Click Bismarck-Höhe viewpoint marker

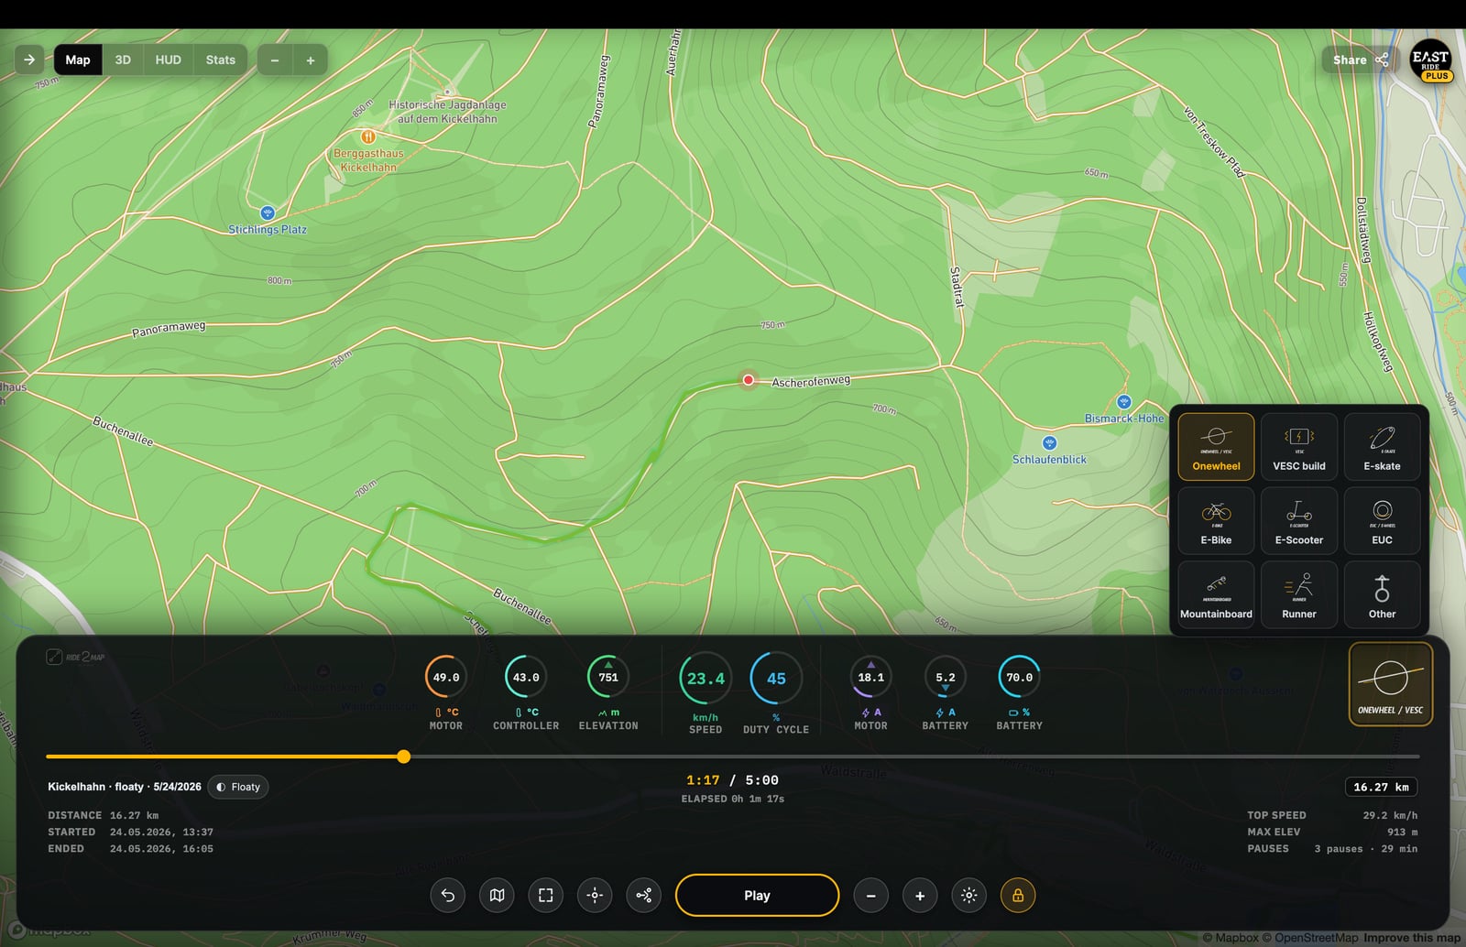tap(1124, 402)
